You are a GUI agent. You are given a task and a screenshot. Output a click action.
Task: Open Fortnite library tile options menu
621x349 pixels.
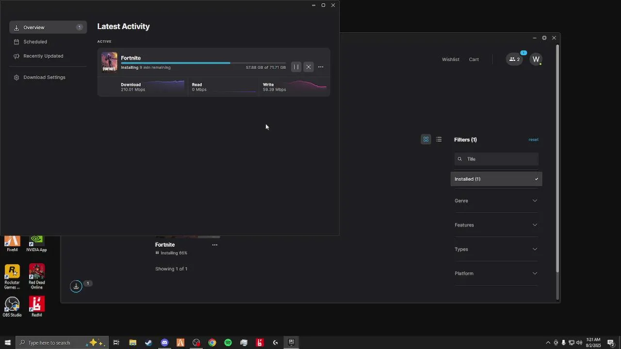click(214, 245)
